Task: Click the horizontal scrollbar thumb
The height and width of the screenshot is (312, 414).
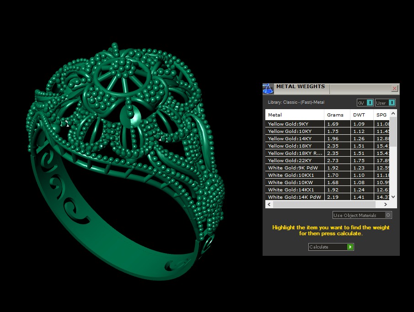Action: pyautogui.click(x=324, y=204)
